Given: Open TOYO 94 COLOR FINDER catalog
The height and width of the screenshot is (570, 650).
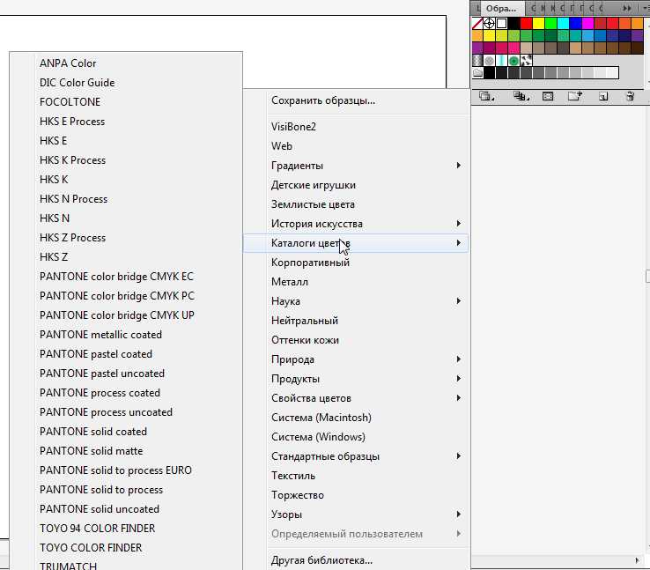Looking at the screenshot, I should pyautogui.click(x=126, y=529).
